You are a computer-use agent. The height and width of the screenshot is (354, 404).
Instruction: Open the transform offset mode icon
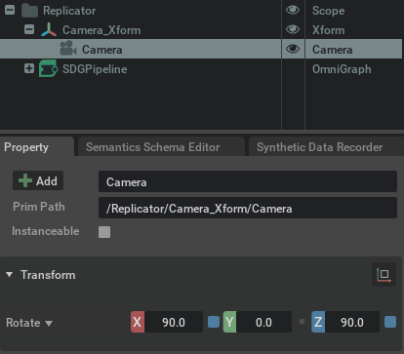tap(384, 275)
